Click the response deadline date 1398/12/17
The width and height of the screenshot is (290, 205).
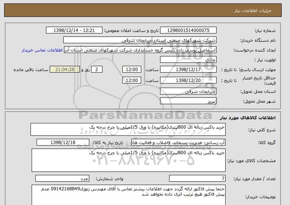(188, 70)
